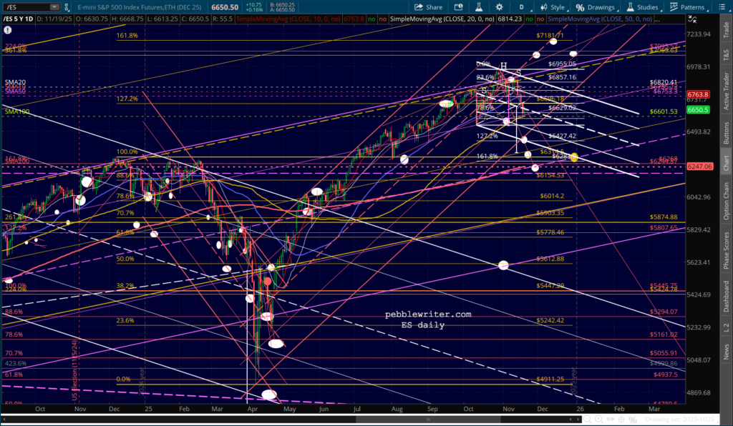733x426 pixels.
Task: Open the Phase Scores side tab
Action: 726,251
